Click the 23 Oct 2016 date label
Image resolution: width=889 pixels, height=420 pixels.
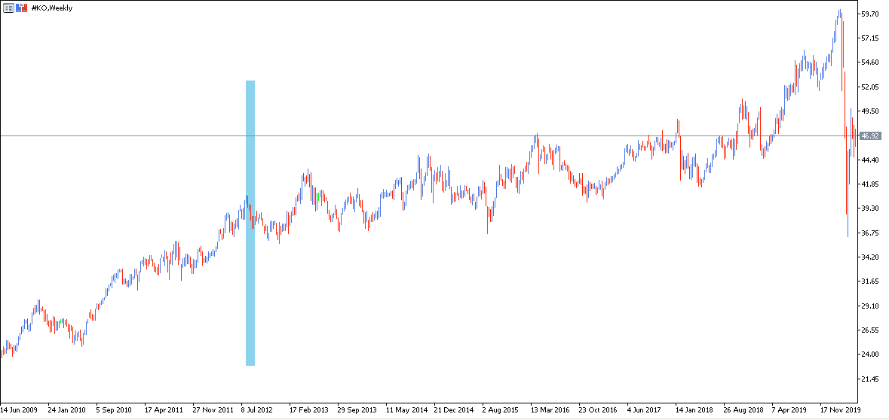click(x=598, y=409)
